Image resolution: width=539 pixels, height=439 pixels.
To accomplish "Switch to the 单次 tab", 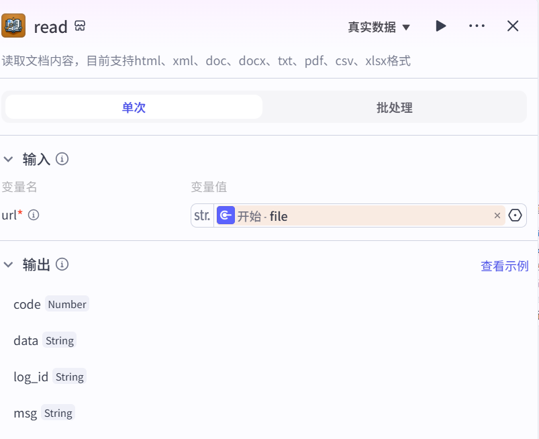I will (134, 107).
